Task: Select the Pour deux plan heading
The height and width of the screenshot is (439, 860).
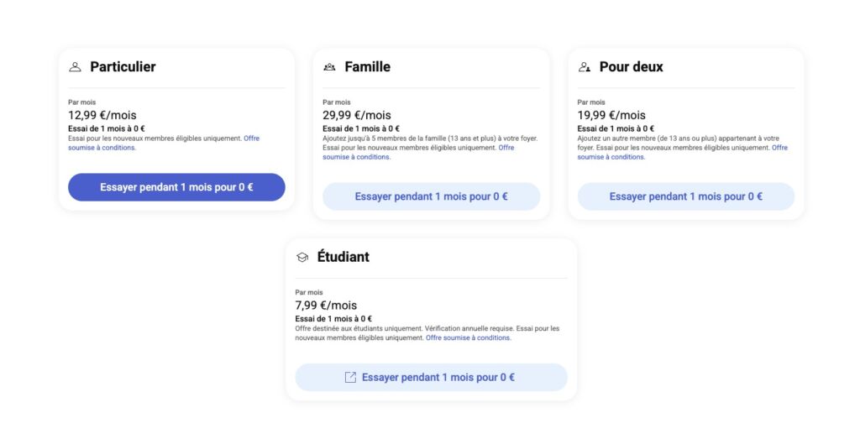Action: pyautogui.click(x=631, y=67)
